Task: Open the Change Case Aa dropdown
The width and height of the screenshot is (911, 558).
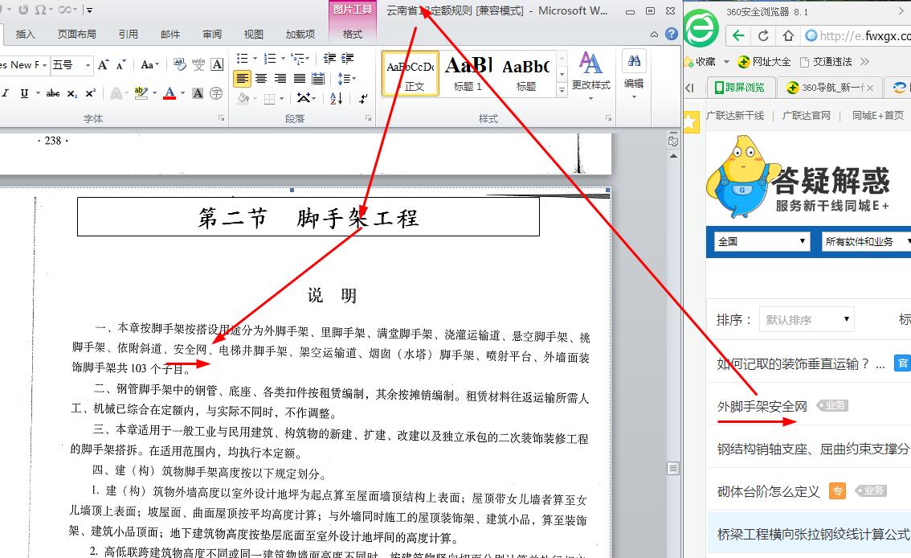Action: [x=149, y=64]
